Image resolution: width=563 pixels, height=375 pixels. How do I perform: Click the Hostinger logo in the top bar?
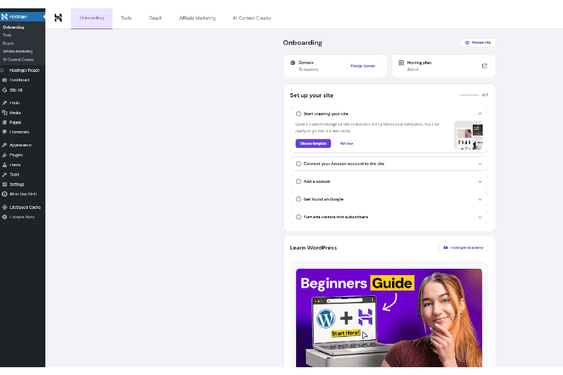click(x=58, y=18)
